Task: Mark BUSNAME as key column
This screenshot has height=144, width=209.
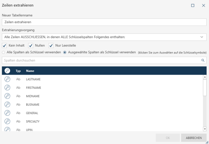Action: coord(7,105)
